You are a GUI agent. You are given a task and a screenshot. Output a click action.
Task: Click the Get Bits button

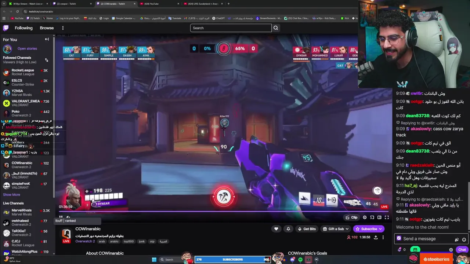point(307,229)
